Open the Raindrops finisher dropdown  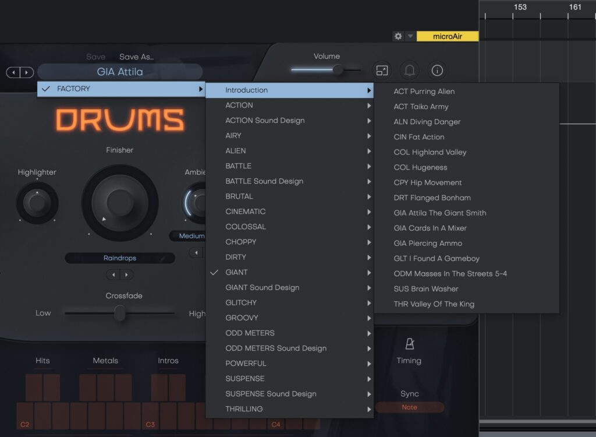(x=119, y=258)
